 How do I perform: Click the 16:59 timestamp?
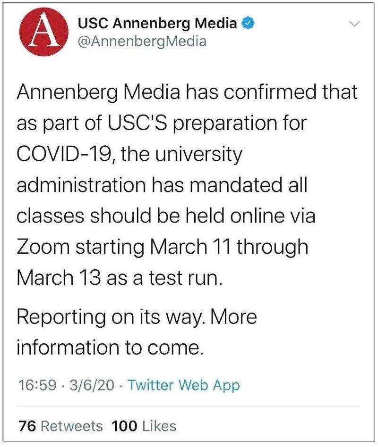(x=37, y=385)
